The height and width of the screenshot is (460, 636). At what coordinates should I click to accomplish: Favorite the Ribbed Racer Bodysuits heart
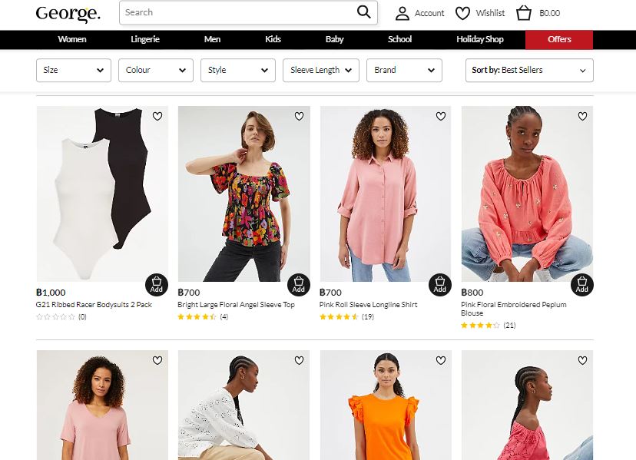click(x=157, y=117)
